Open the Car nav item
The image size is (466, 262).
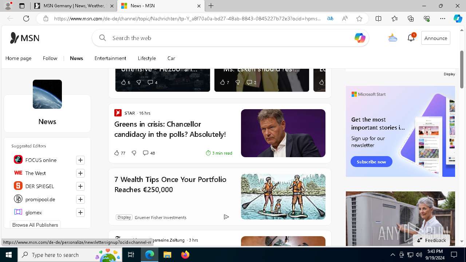pos(171,58)
